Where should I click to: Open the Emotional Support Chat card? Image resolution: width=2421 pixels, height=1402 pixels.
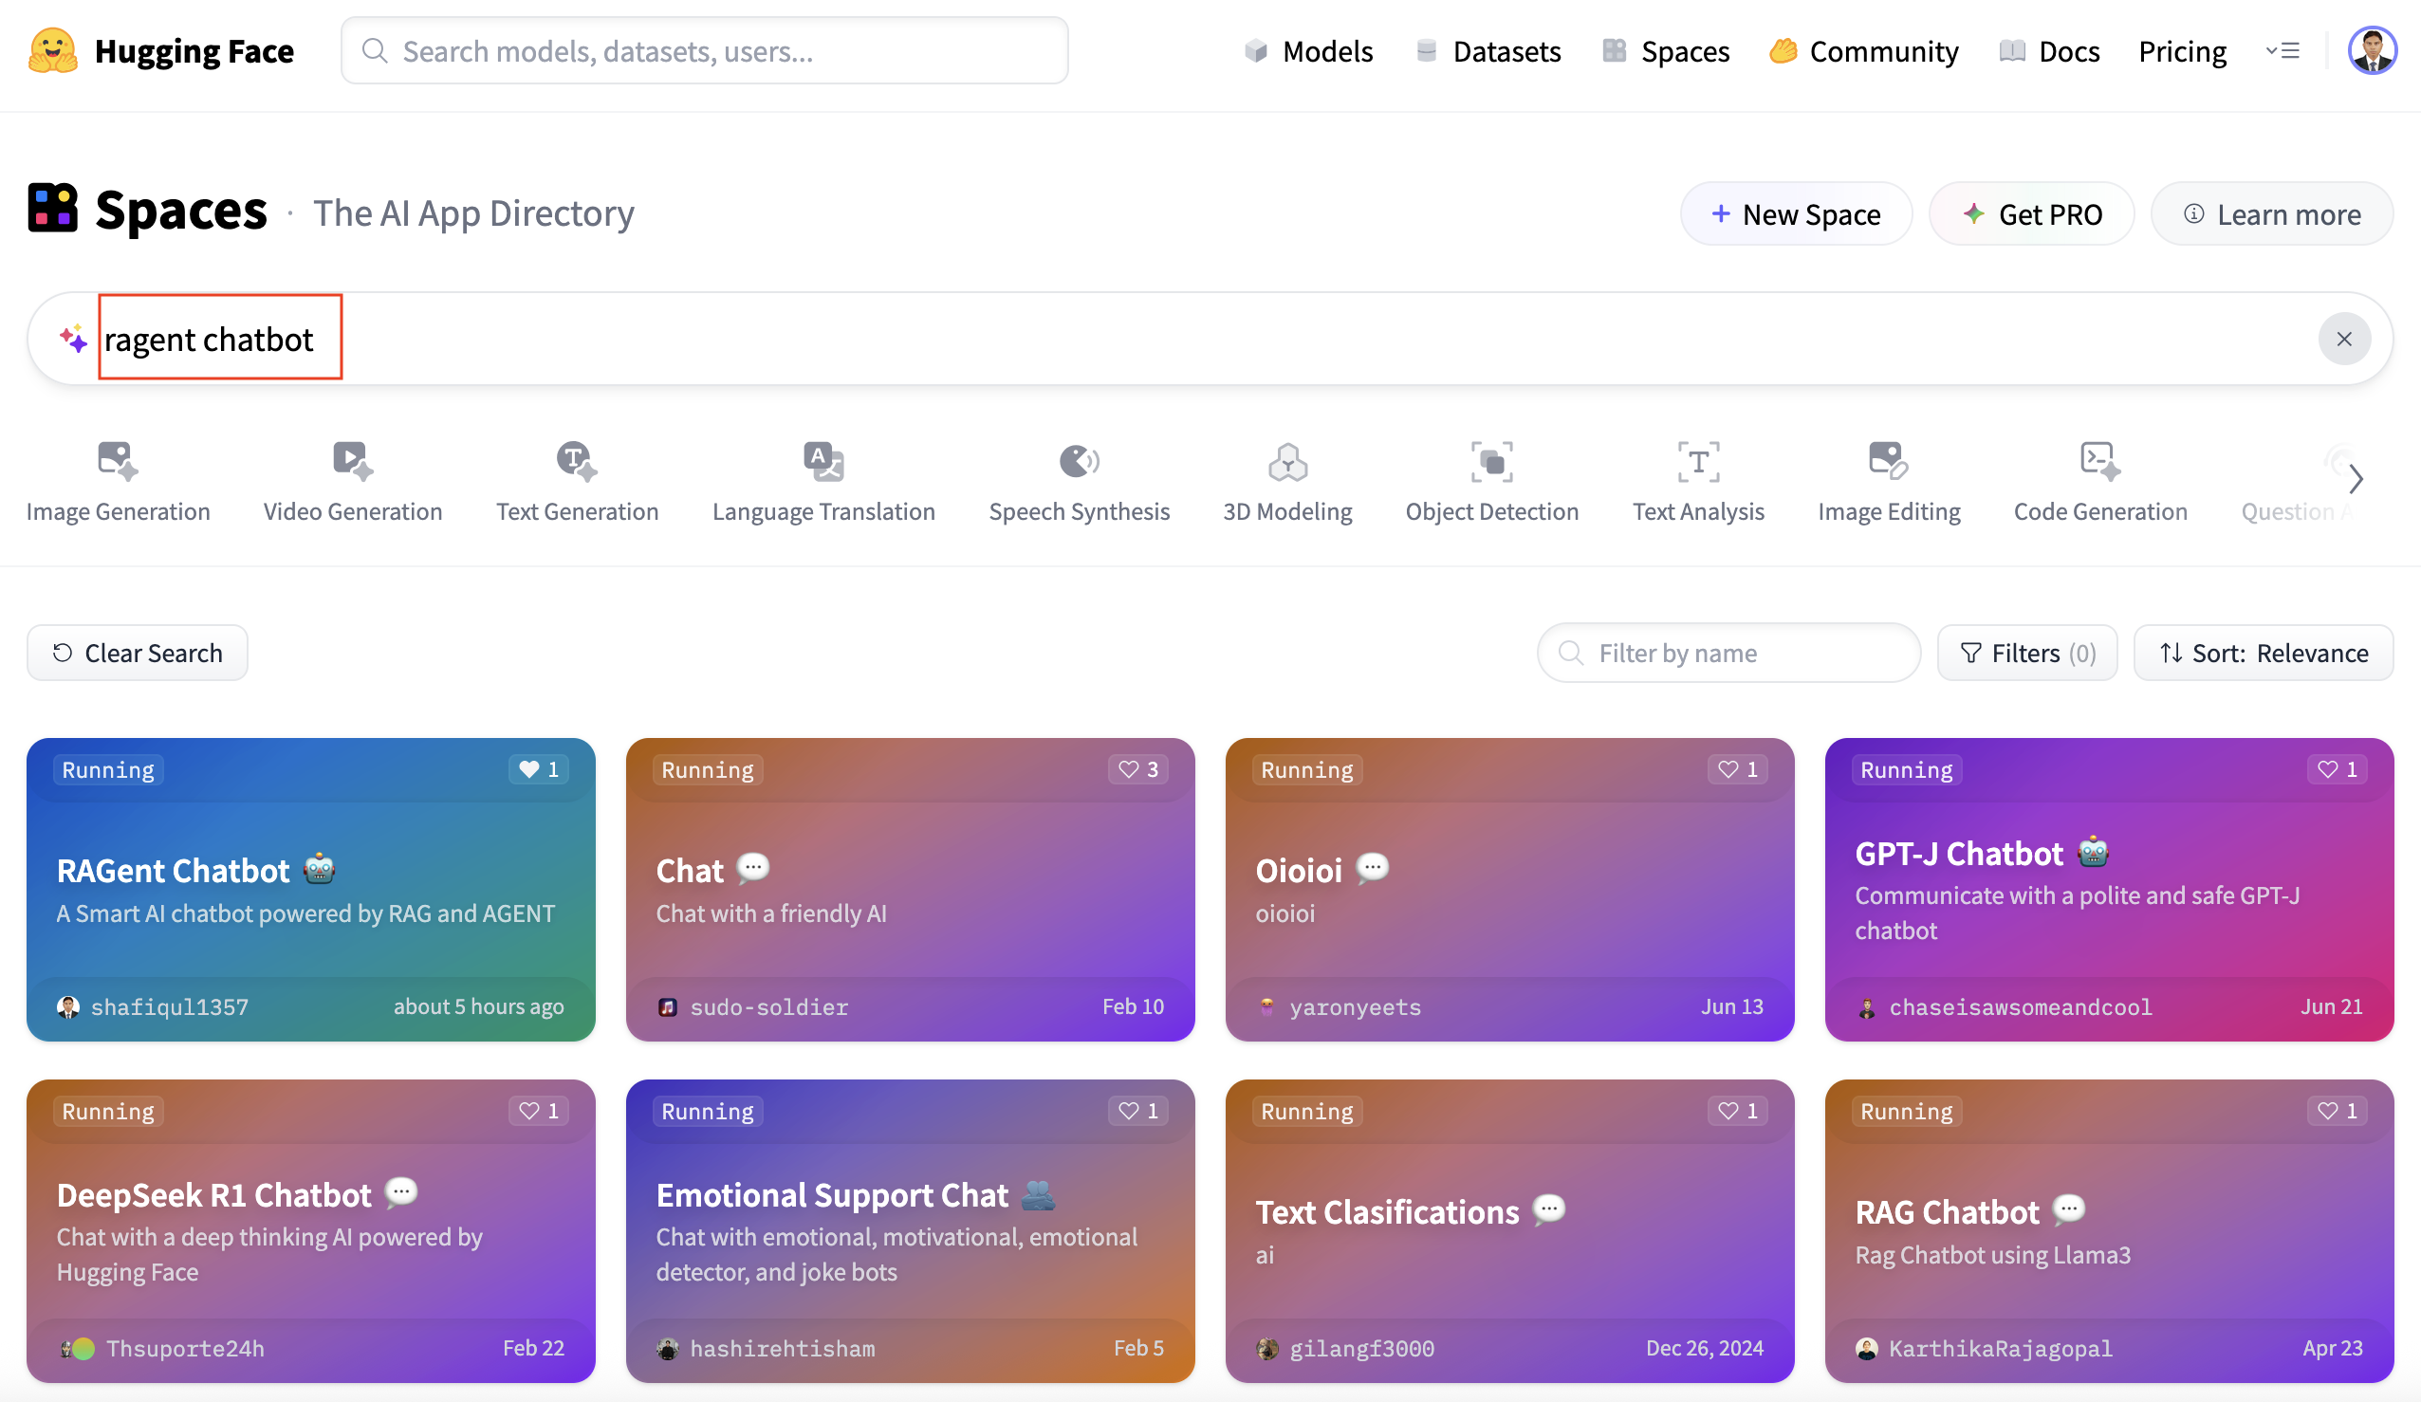coord(910,1231)
